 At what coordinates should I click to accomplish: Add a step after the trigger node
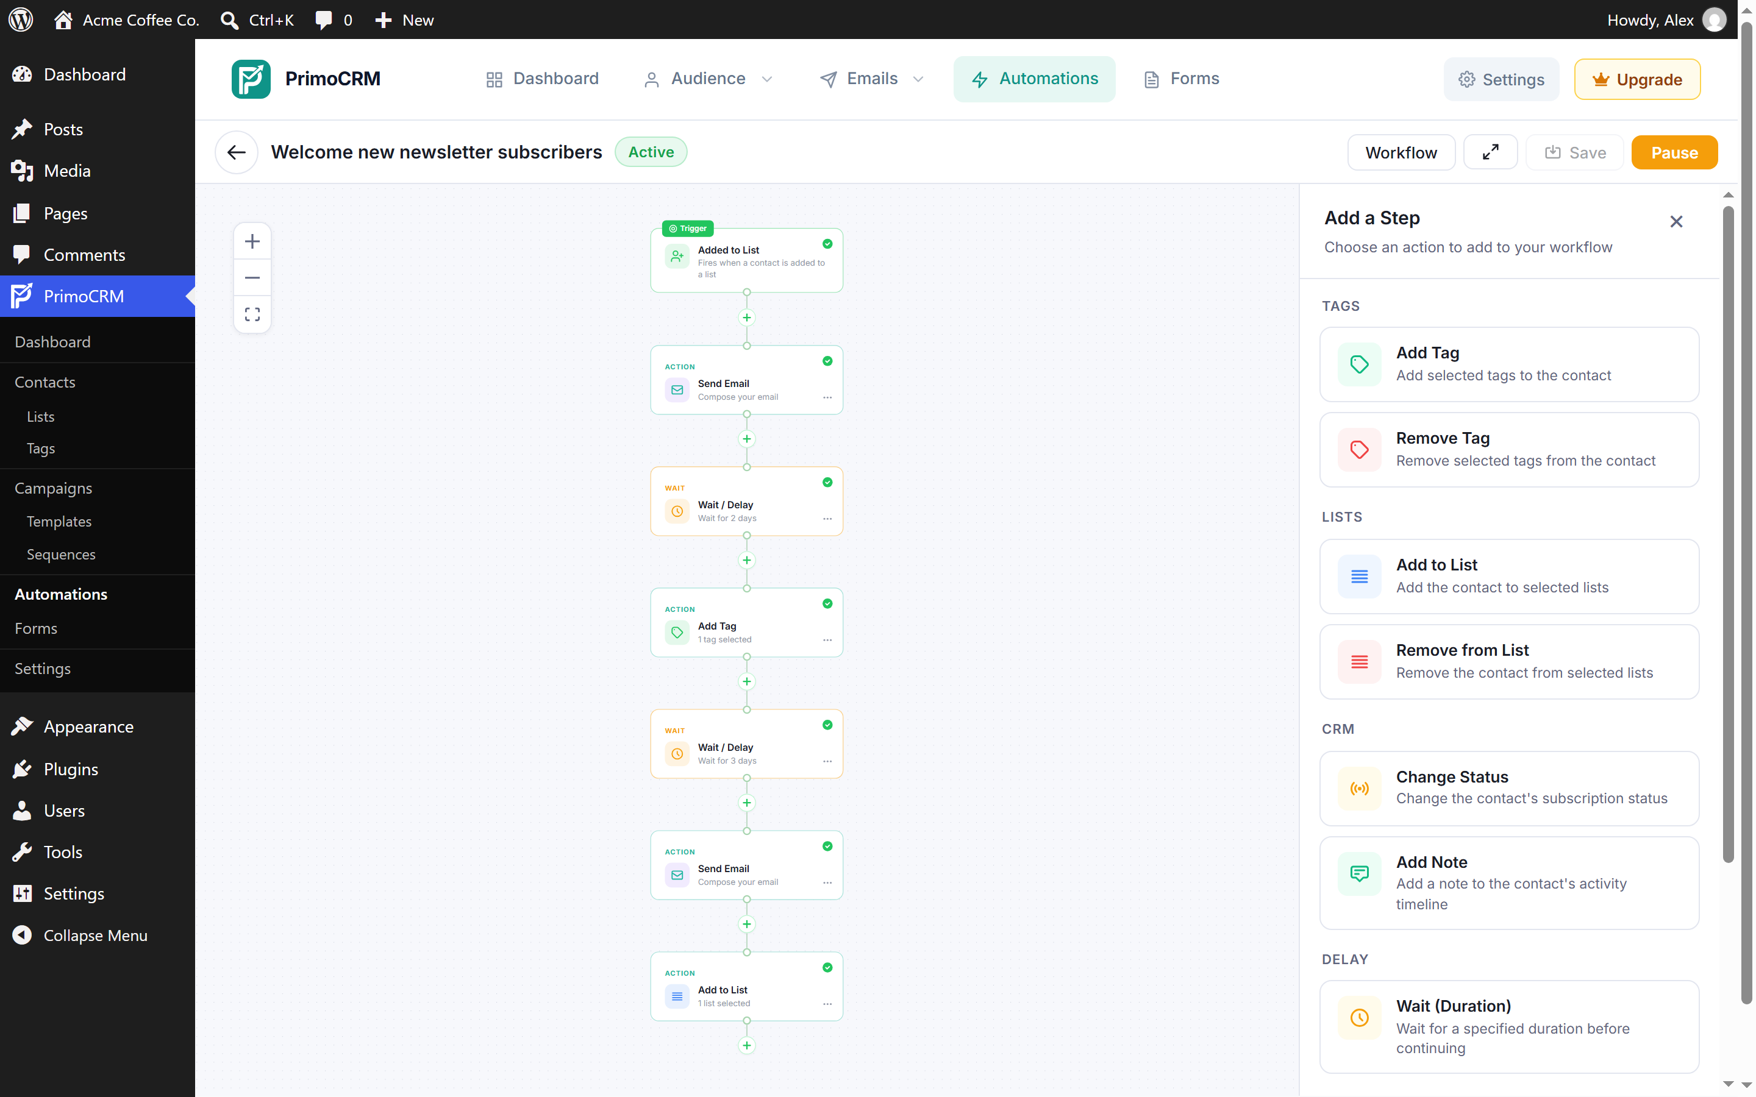746,318
